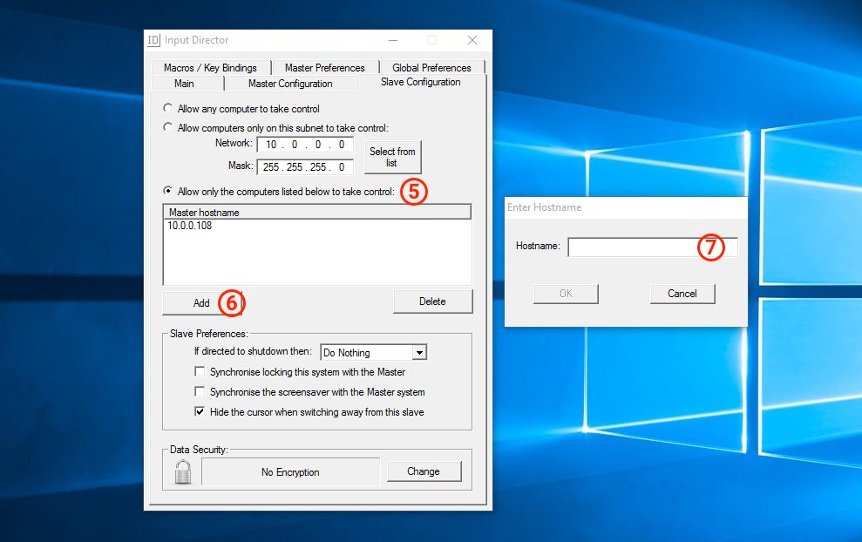The image size is (862, 542).
Task: Click the Mask address field
Action: click(304, 166)
